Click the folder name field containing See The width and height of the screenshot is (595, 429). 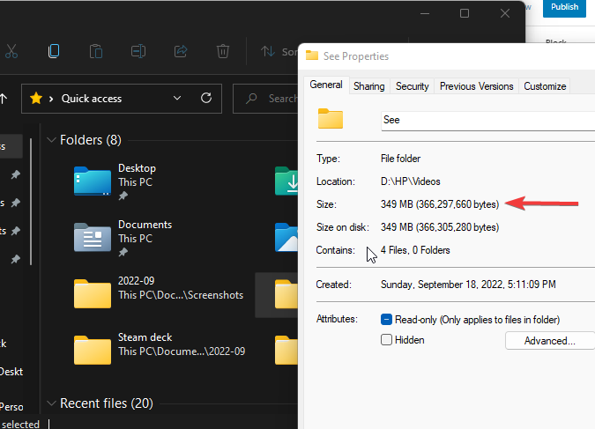487,121
